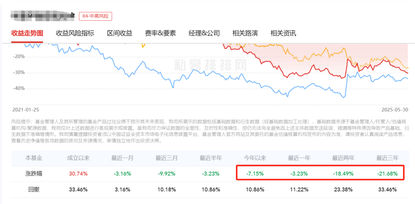Image resolution: width=415 pixels, height=204 pixels.
Task: Select the 区间收益 tab
Action: (120, 33)
